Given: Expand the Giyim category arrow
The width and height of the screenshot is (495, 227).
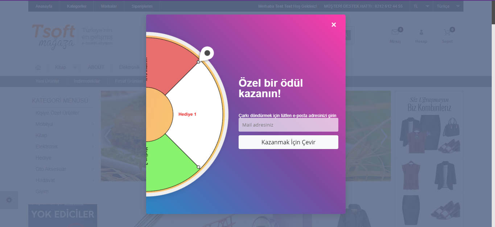Looking at the screenshot, I should (93, 191).
